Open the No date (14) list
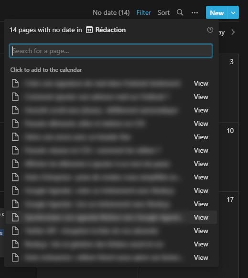The height and width of the screenshot is (278, 248). pos(111,12)
